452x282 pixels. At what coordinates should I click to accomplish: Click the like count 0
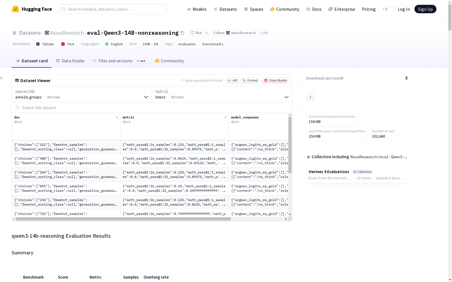click(207, 33)
